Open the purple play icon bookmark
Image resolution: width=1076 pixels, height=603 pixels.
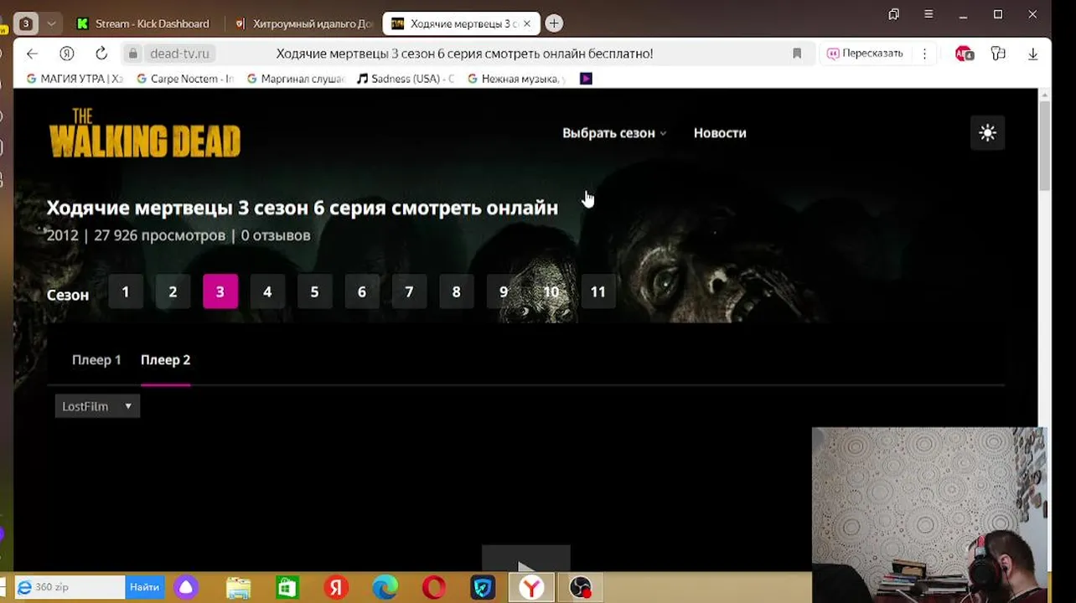586,79
